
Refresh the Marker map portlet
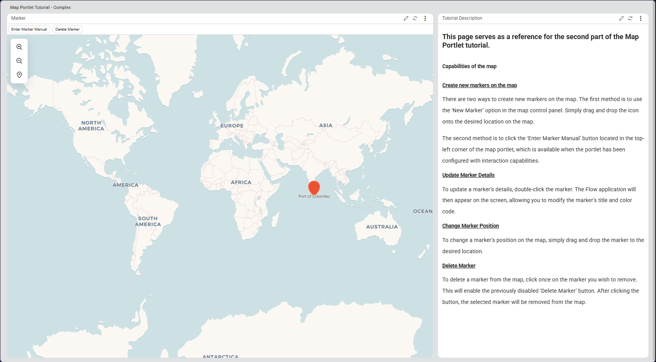[x=415, y=18]
